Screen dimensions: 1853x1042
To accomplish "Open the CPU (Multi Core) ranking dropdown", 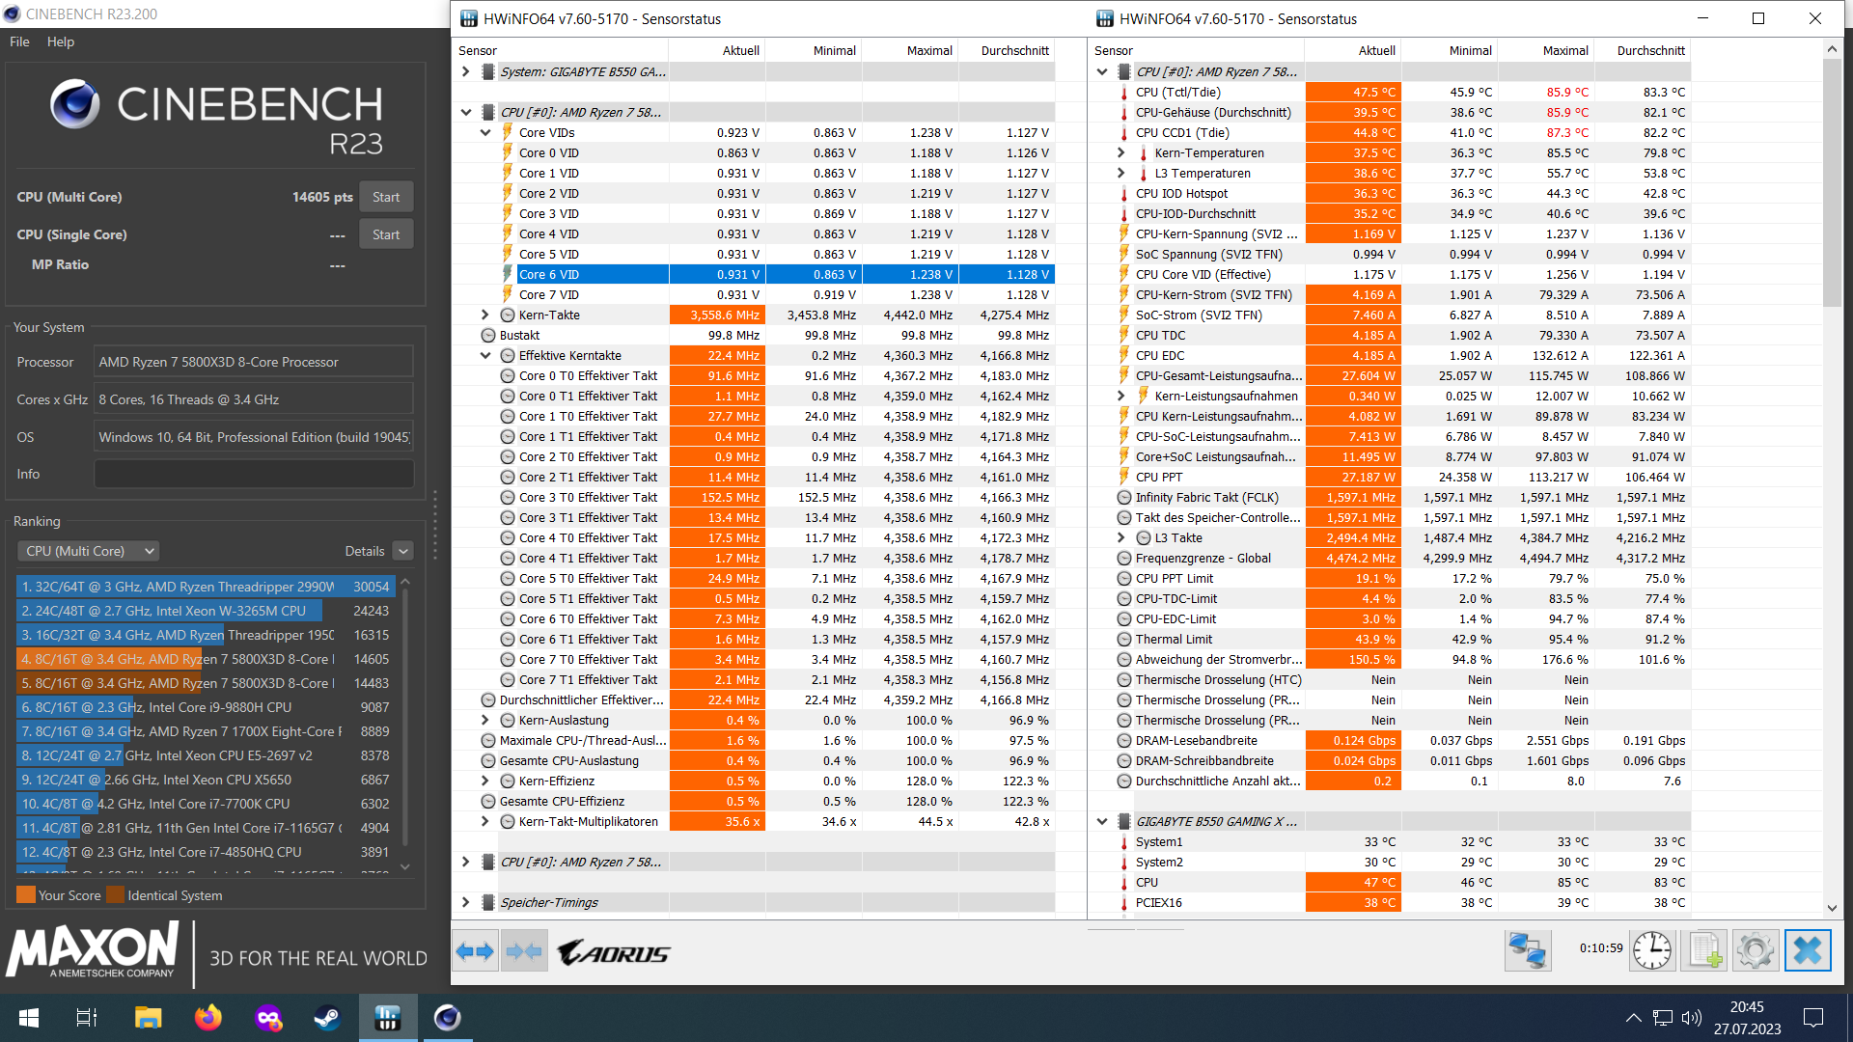I will 89,551.
